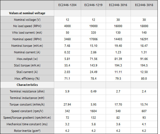
Task: Click the Values at nominal voltage heading
Action: coord(27,13)
